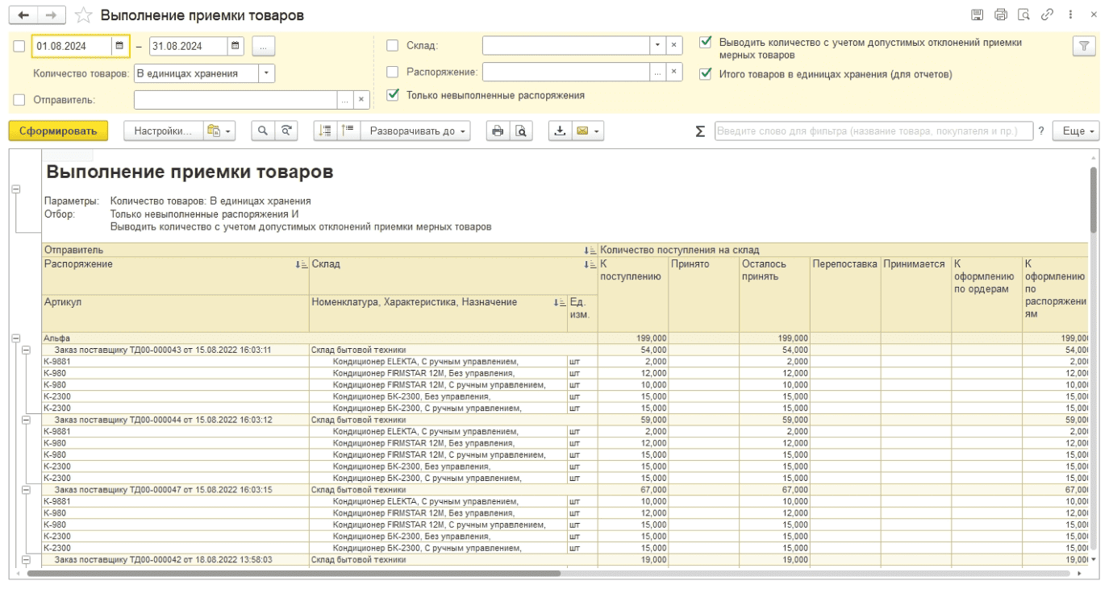Print the report with toolbar printer icon

pos(498,131)
